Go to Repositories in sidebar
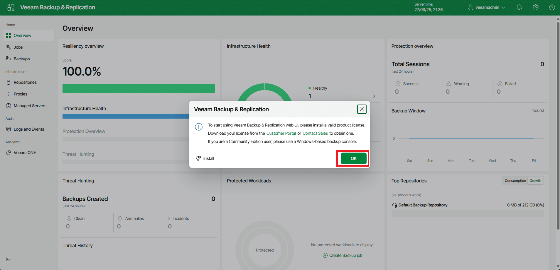The height and width of the screenshot is (270, 560). point(25,82)
